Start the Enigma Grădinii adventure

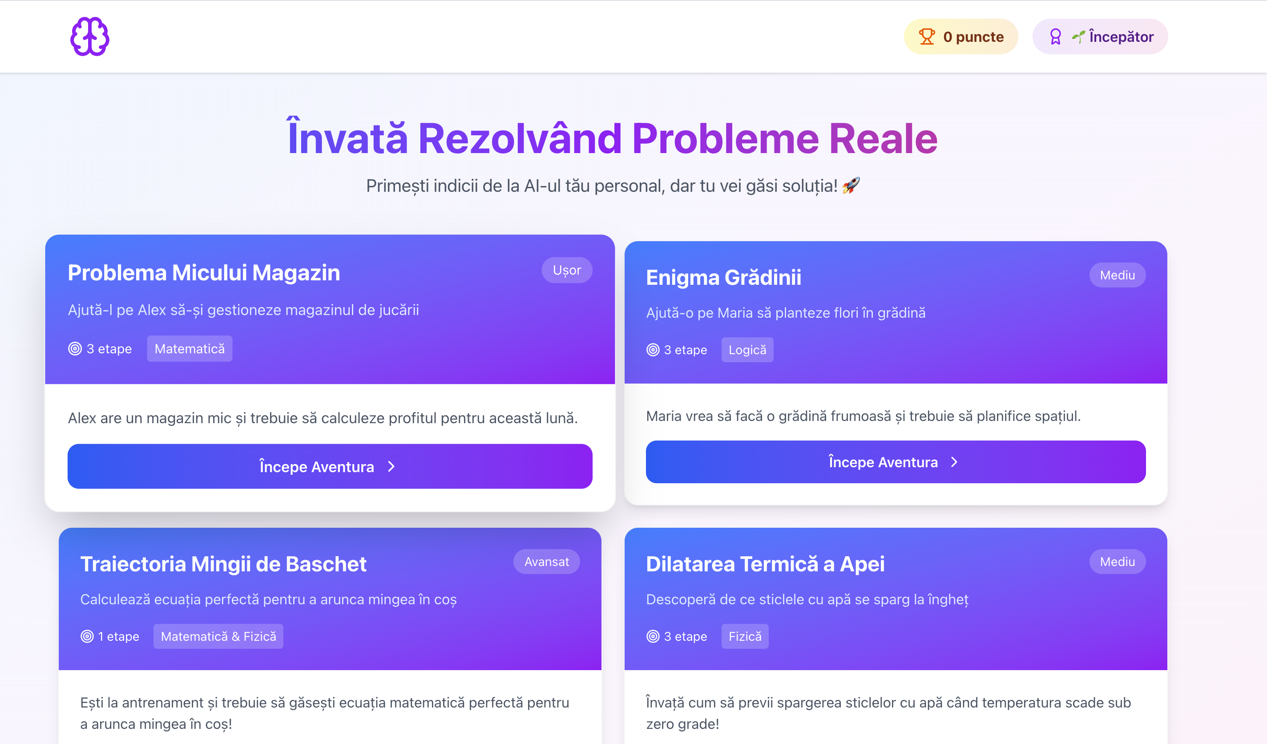coord(895,462)
